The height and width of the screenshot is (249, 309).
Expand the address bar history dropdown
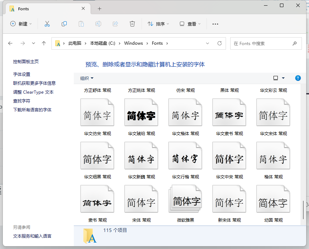pos(207,43)
